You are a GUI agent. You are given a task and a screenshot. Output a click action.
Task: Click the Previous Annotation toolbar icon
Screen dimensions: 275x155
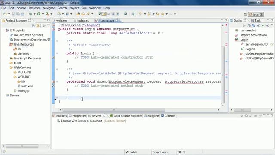coord(149,14)
